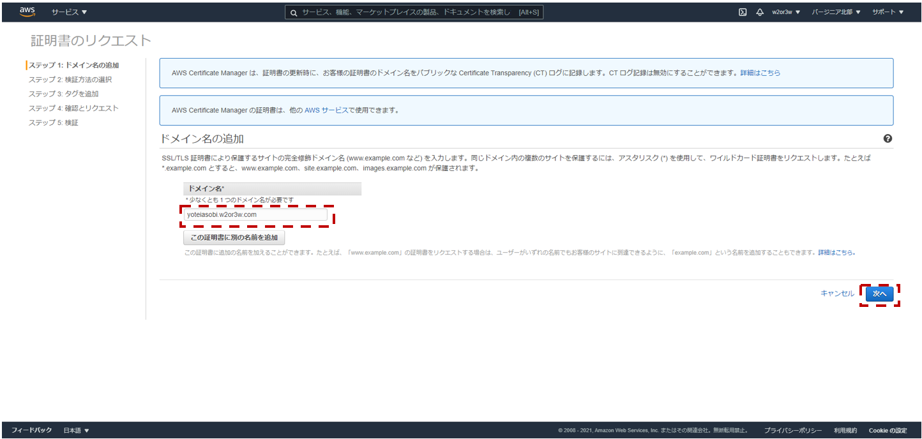Screen dimensions: 922x439
Task: Expand the w2or3w account menu
Action: point(786,12)
